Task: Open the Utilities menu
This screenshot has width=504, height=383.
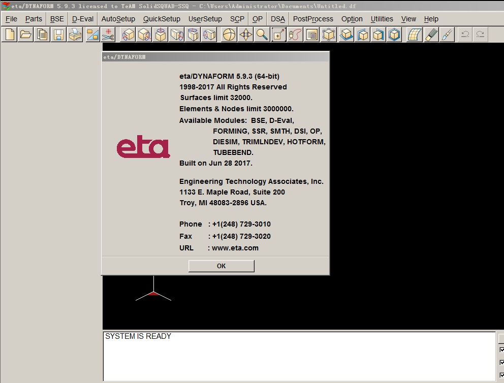Action: click(x=382, y=19)
